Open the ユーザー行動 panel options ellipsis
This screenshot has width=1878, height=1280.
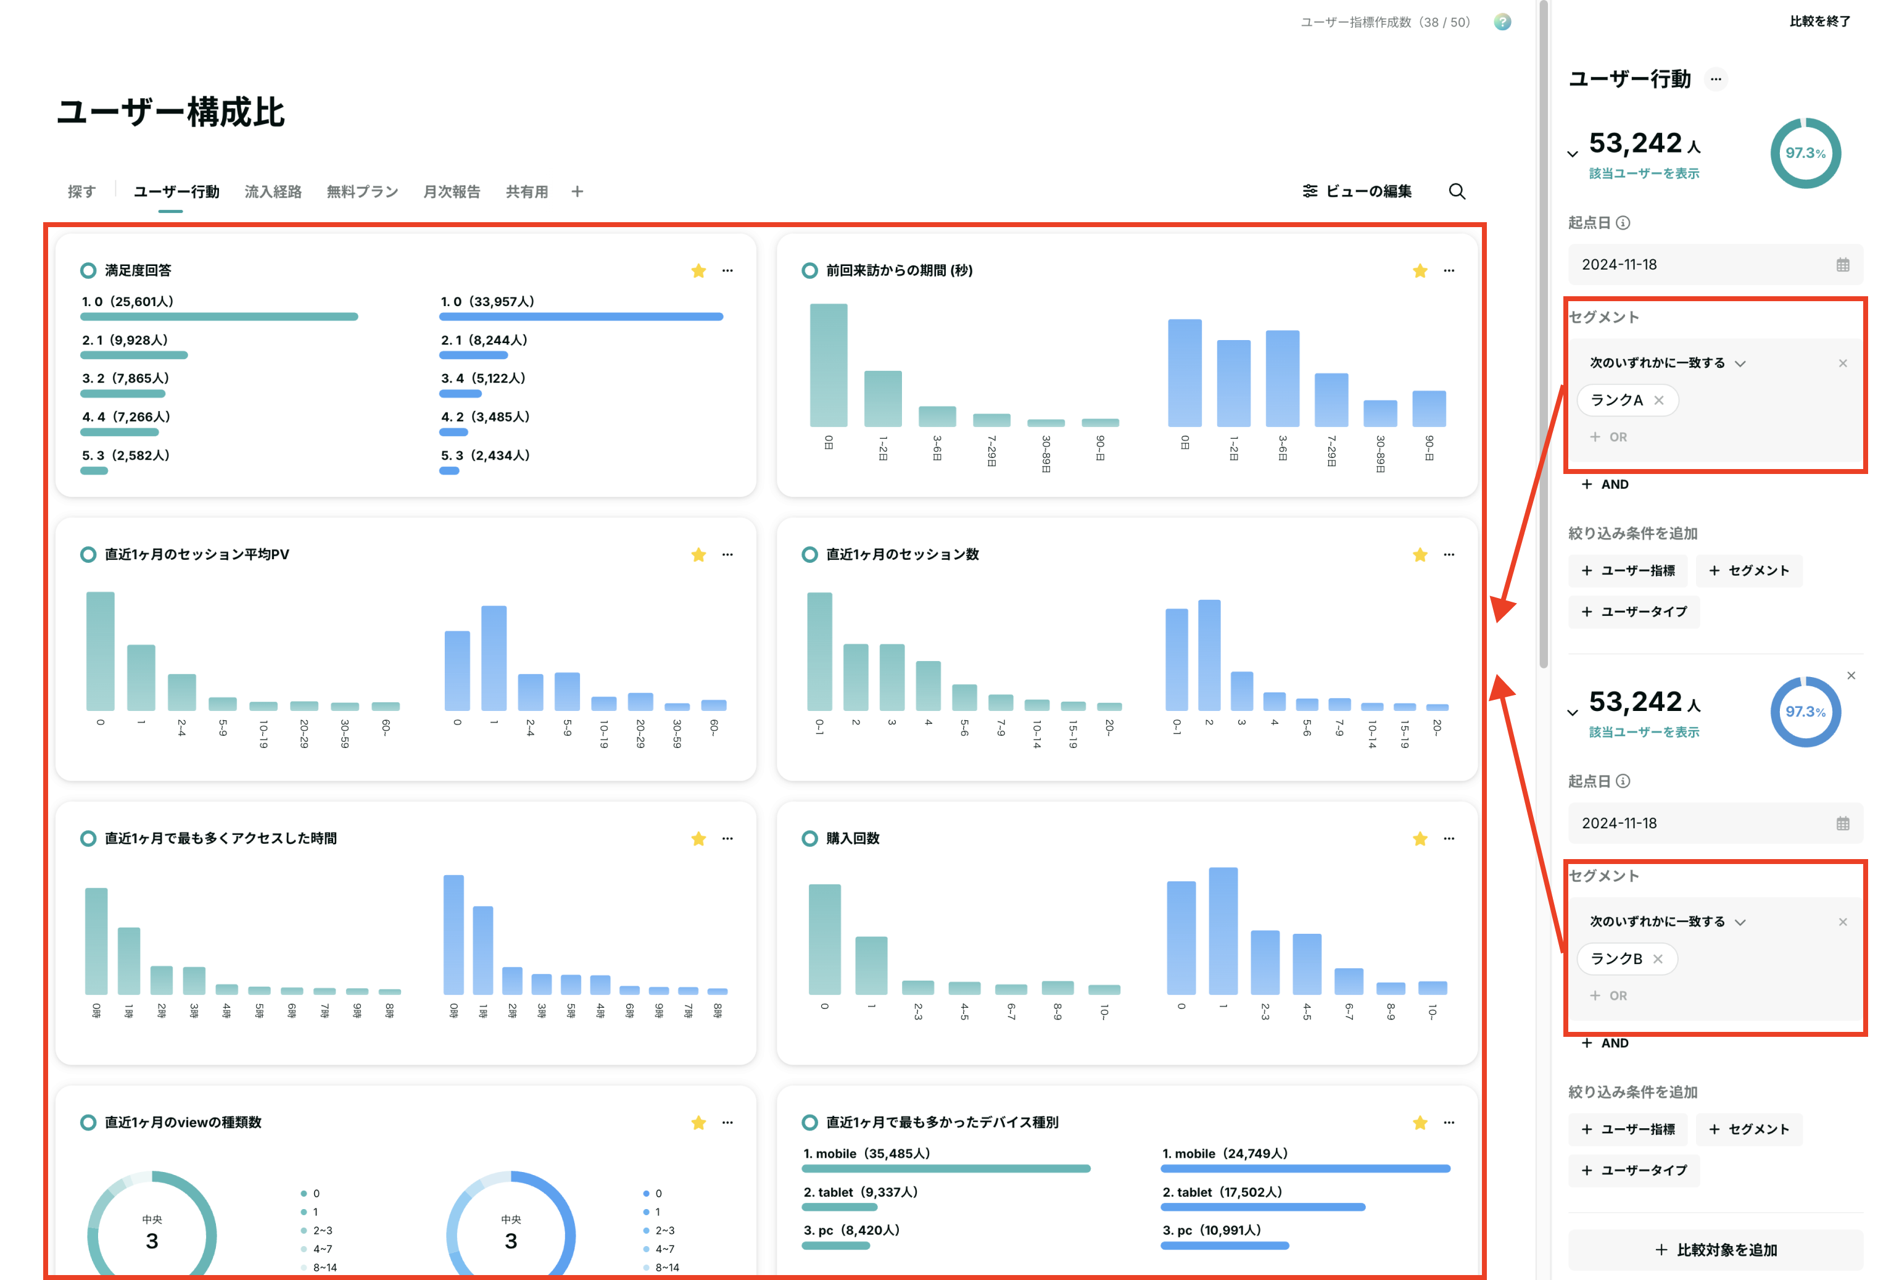1716,79
